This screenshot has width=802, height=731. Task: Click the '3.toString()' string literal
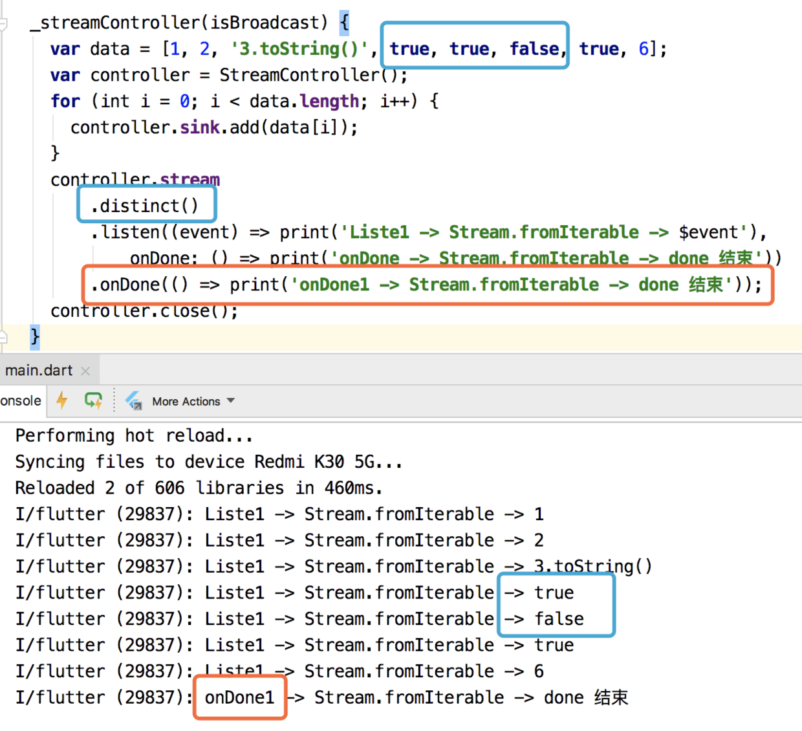[299, 49]
